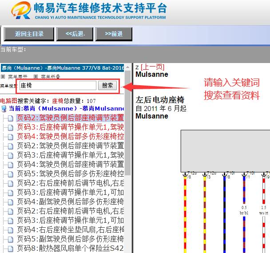Open highlighted red 页码2:驾驶员侧后部座椅调节装置 entry
The width and height of the screenshot is (270, 253).
coord(70,118)
